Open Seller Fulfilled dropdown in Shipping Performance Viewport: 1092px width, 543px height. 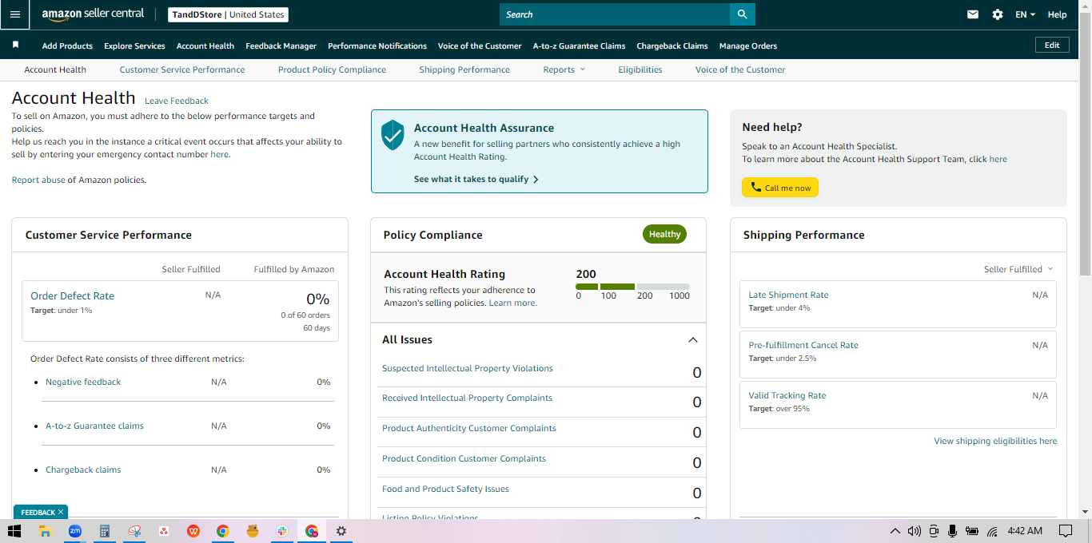(1018, 269)
